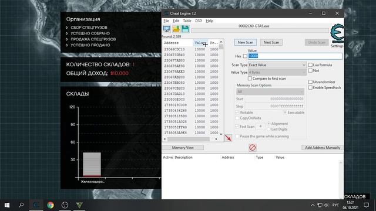This screenshot has height=211, width=376.
Task: Open the D3D menu
Action: point(199,21)
